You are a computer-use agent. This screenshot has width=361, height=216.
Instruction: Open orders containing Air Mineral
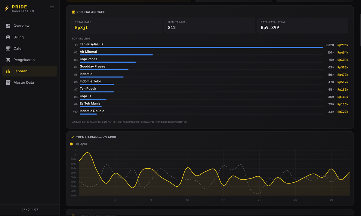point(210,52)
